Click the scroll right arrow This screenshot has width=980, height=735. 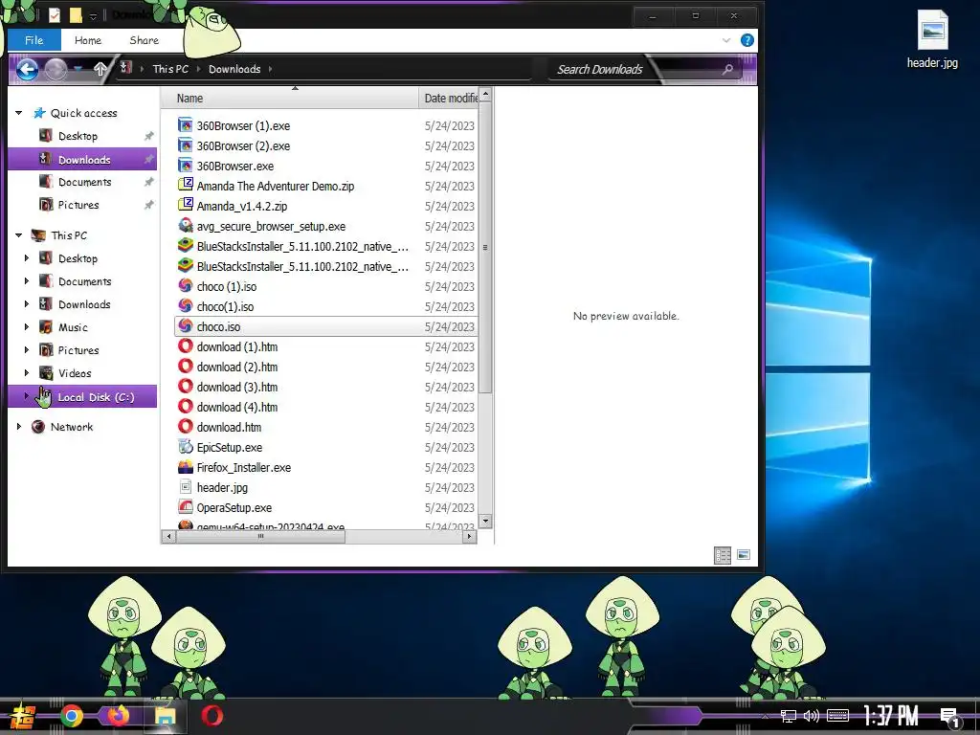point(469,536)
